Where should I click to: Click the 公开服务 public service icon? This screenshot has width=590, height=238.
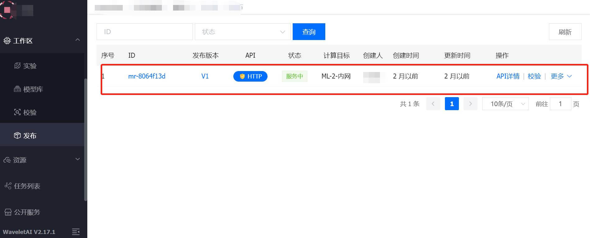tap(8, 212)
